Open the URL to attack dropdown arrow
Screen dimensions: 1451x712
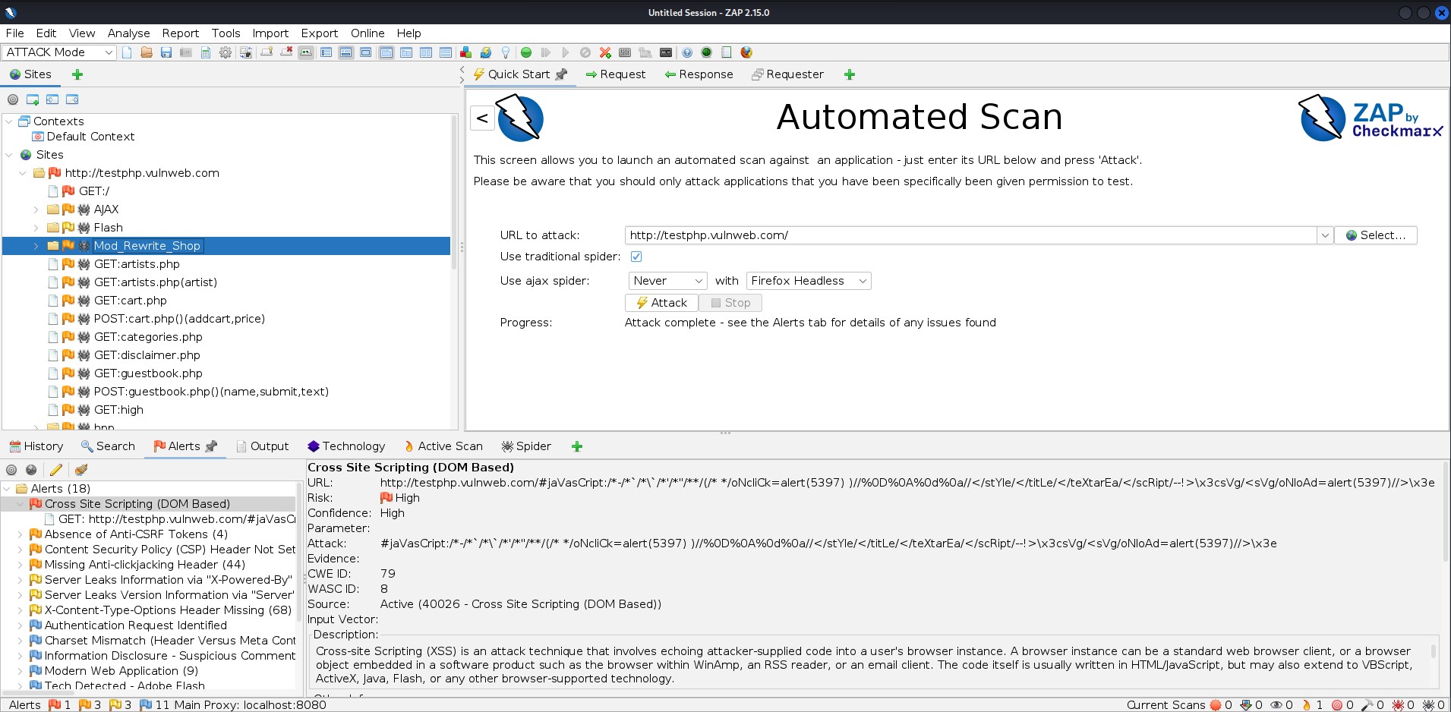(x=1325, y=235)
